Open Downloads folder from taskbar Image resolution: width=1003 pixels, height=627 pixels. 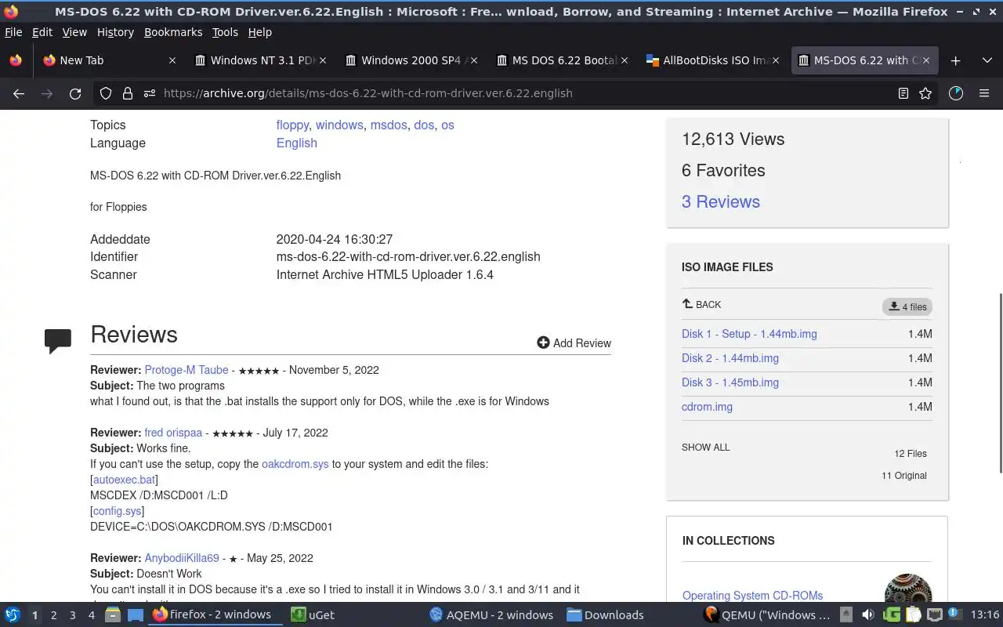[605, 615]
